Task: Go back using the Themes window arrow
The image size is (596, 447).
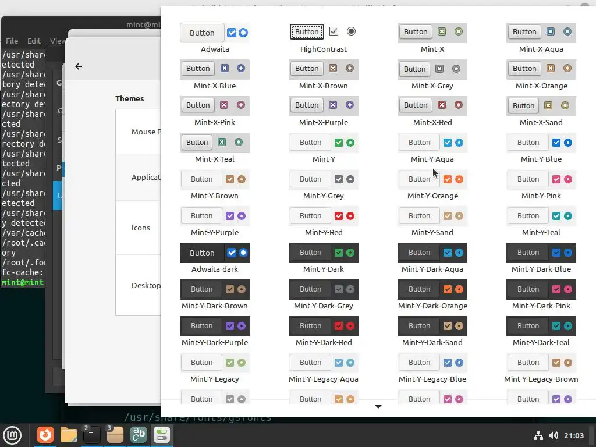Action: click(79, 66)
